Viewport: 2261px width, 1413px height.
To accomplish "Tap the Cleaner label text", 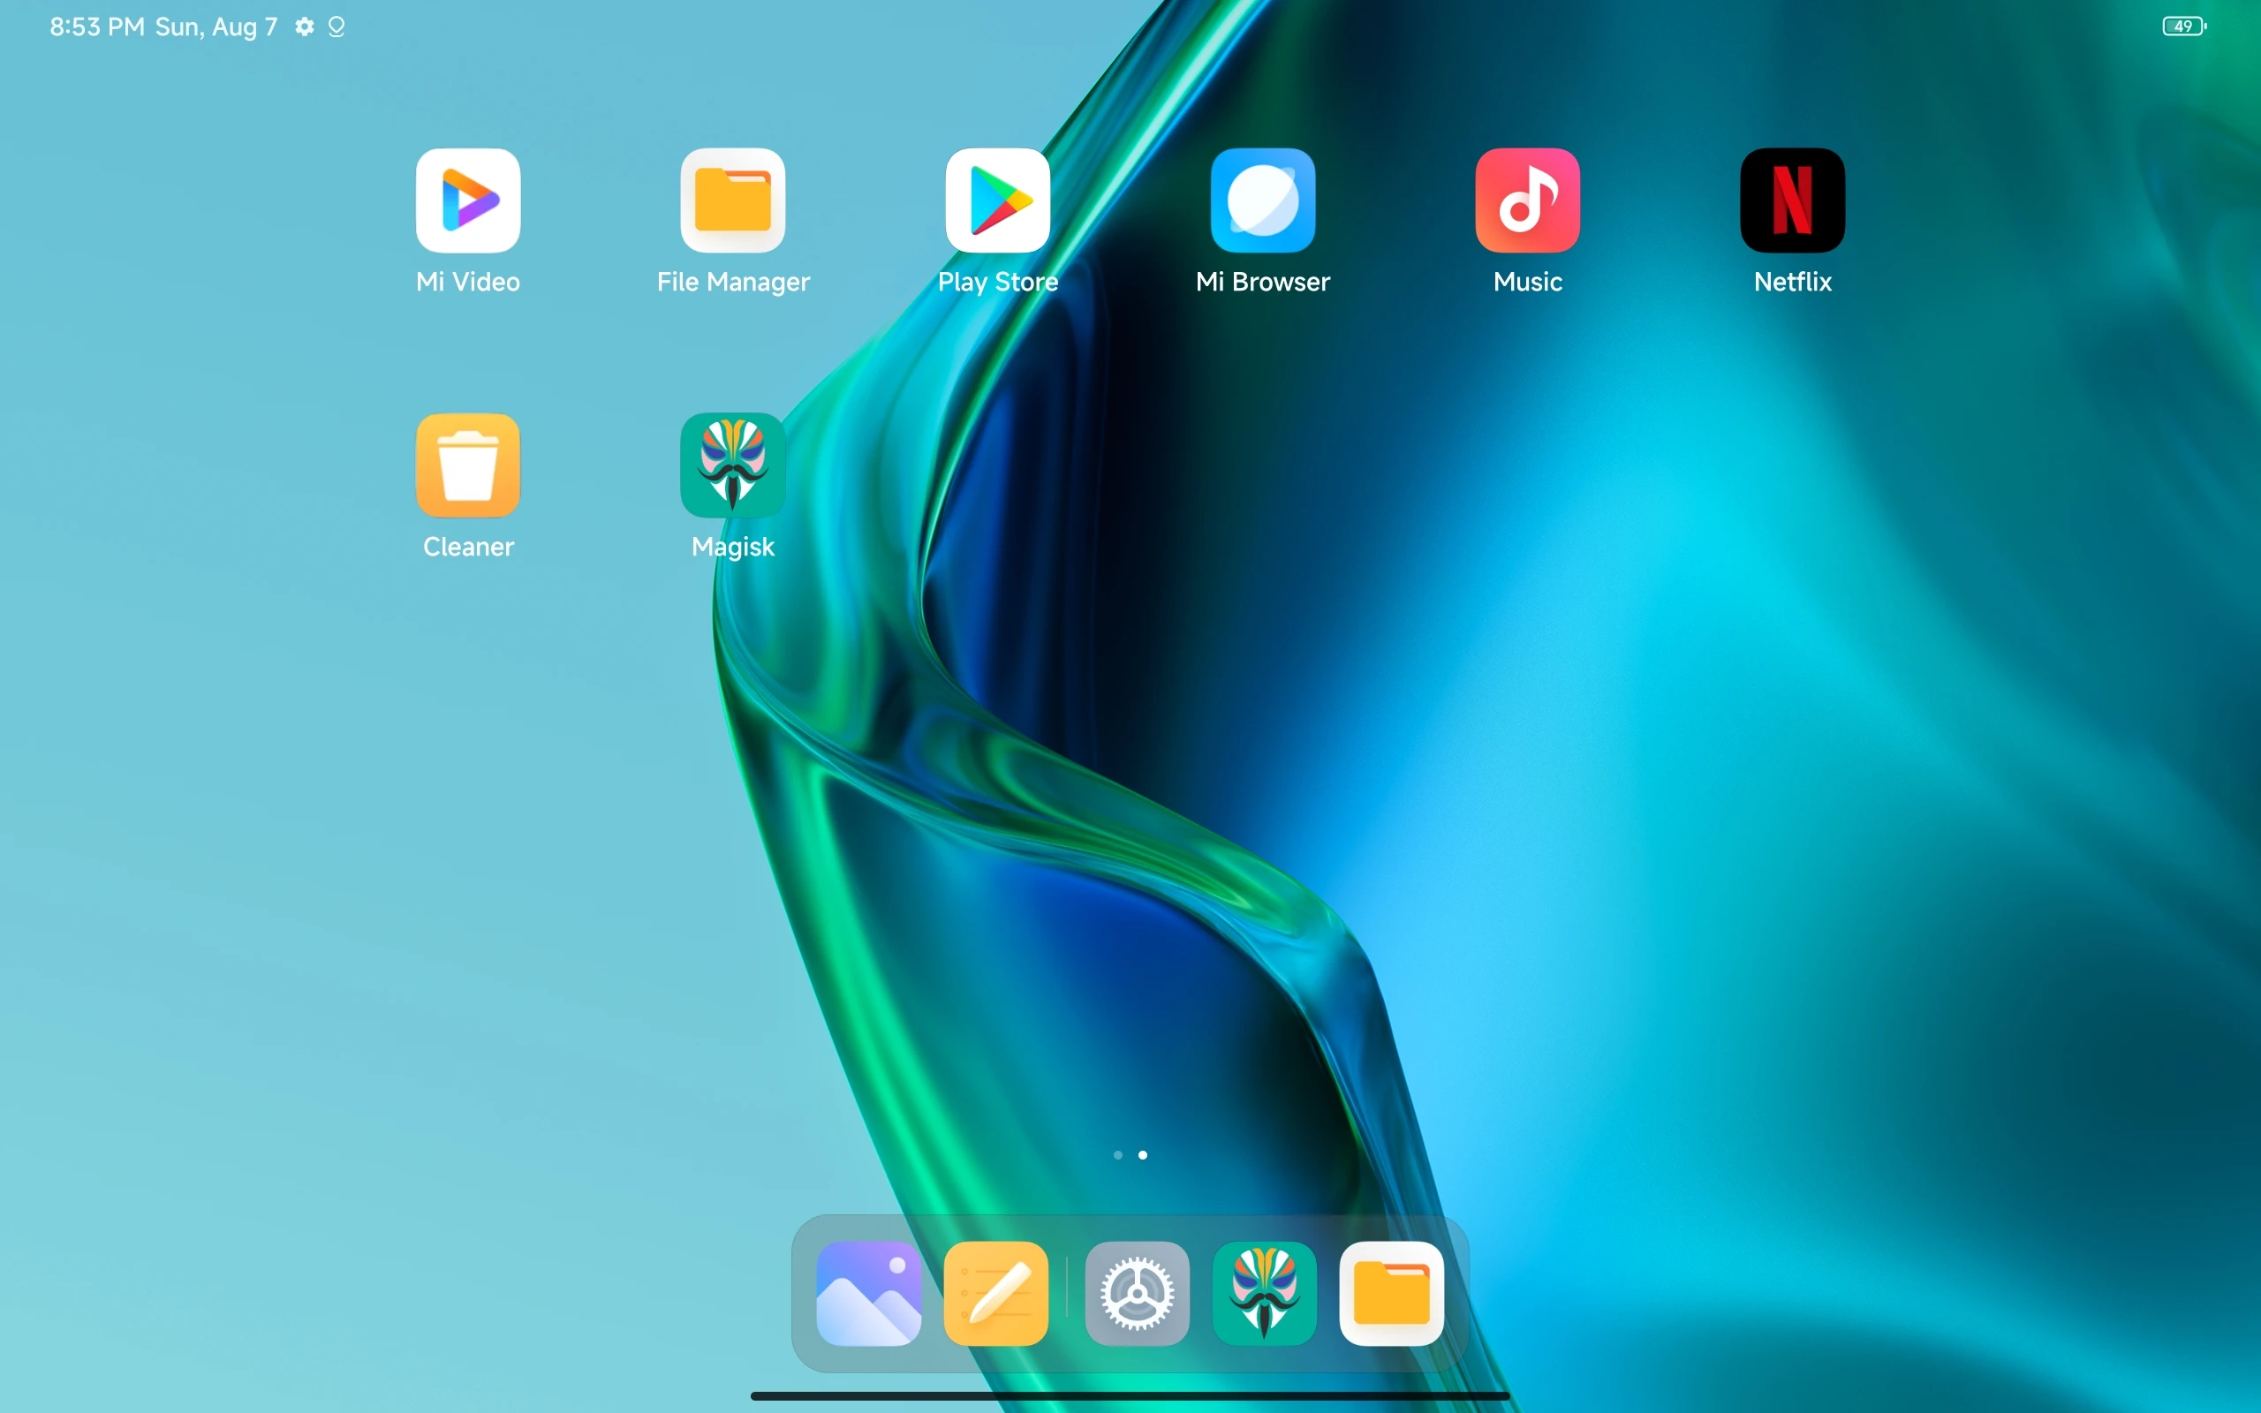I will 468,547.
